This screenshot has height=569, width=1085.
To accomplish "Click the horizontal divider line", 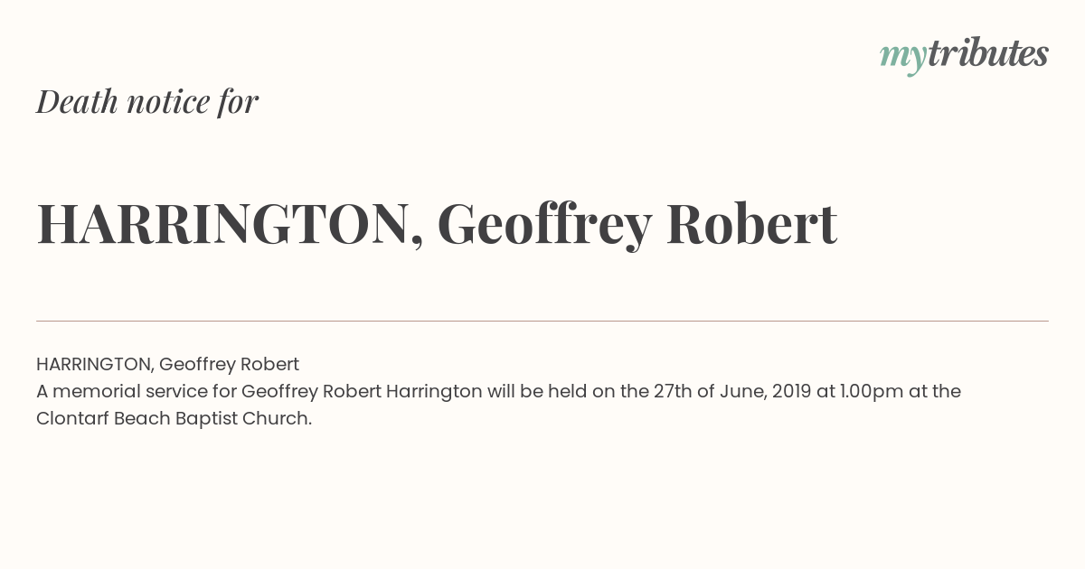I will click(x=542, y=321).
